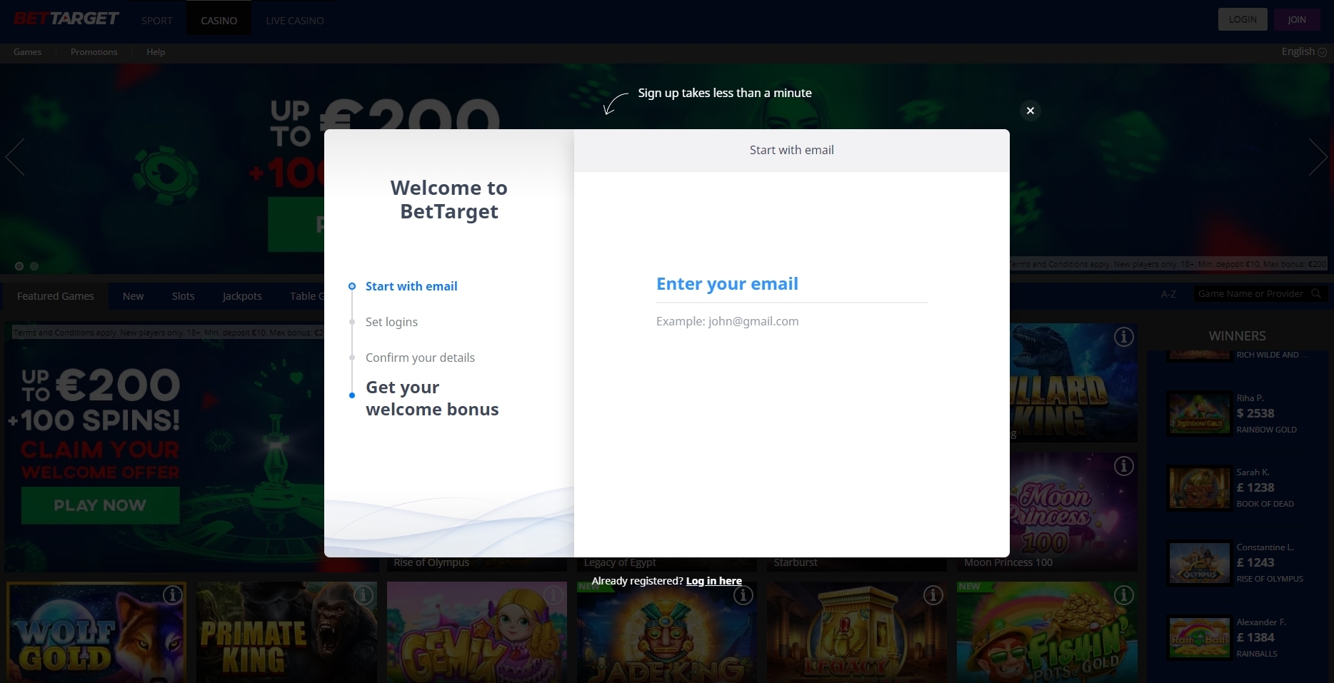
Task: Open the Live Casino tab
Action: coord(294,21)
